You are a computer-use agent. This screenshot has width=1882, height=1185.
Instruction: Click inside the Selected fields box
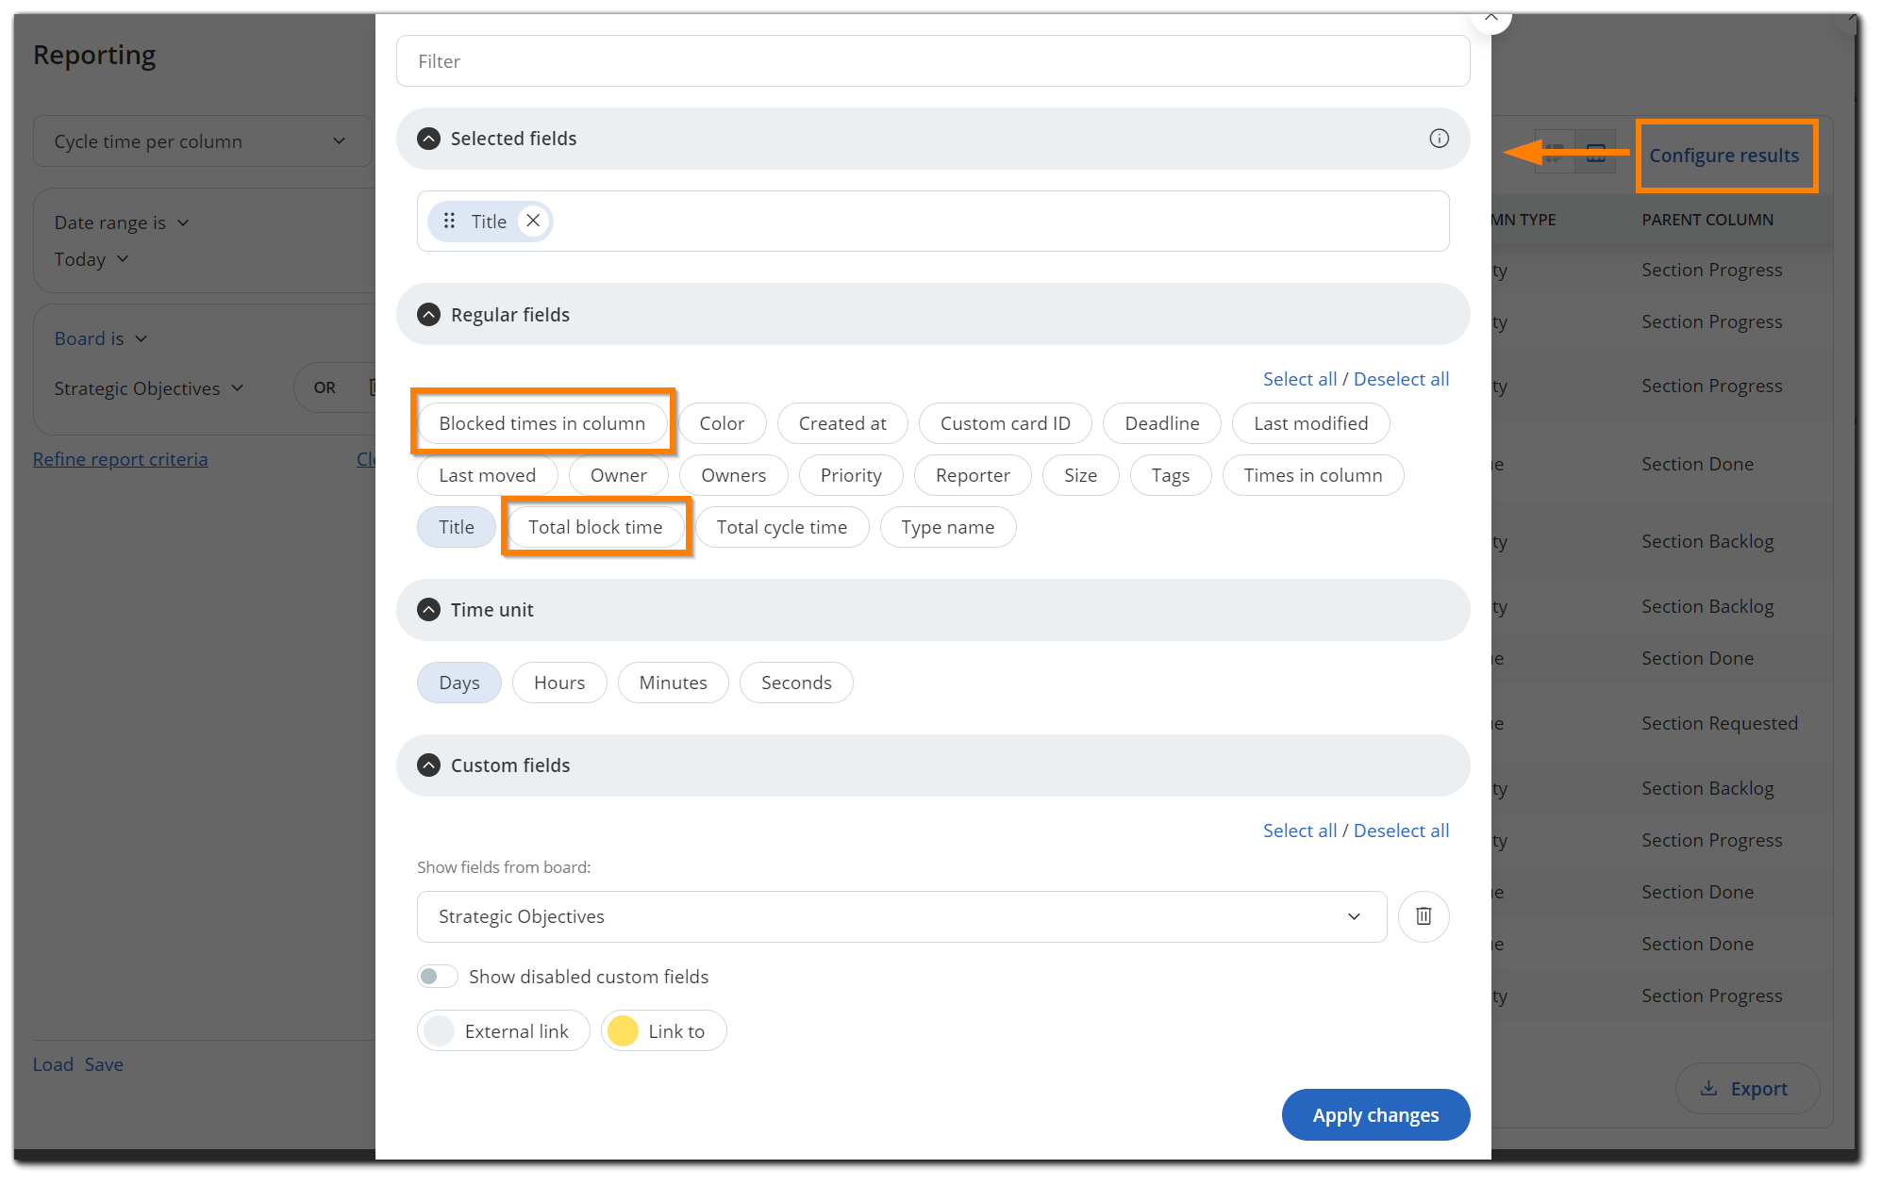click(x=933, y=222)
